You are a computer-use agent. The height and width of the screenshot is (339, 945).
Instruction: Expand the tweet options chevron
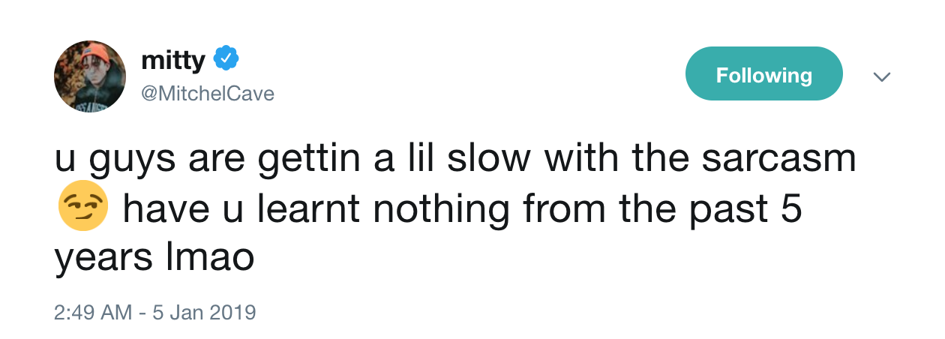coord(883,76)
